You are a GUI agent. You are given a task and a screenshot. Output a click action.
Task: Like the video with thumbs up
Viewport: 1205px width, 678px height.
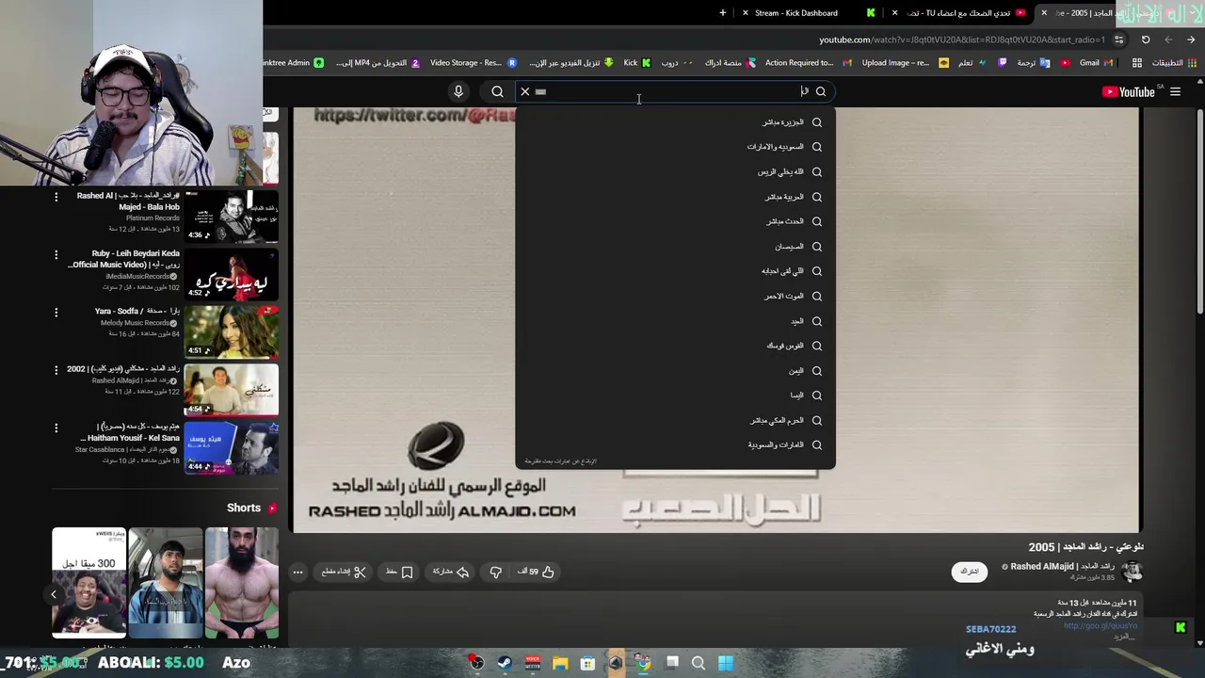click(x=537, y=572)
